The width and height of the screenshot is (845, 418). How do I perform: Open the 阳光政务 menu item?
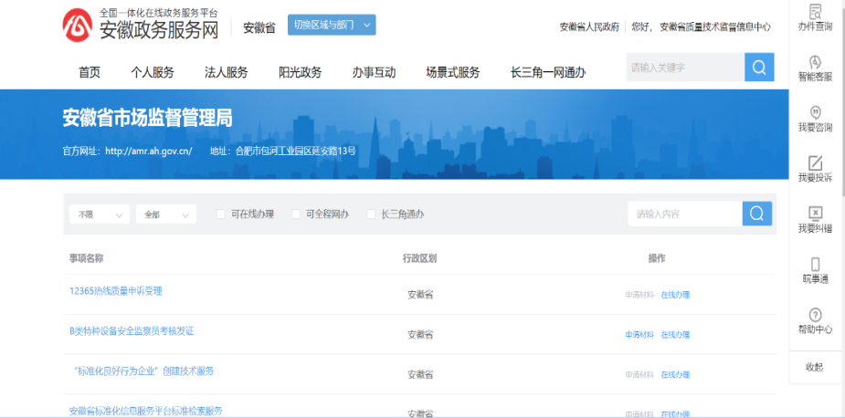point(301,72)
